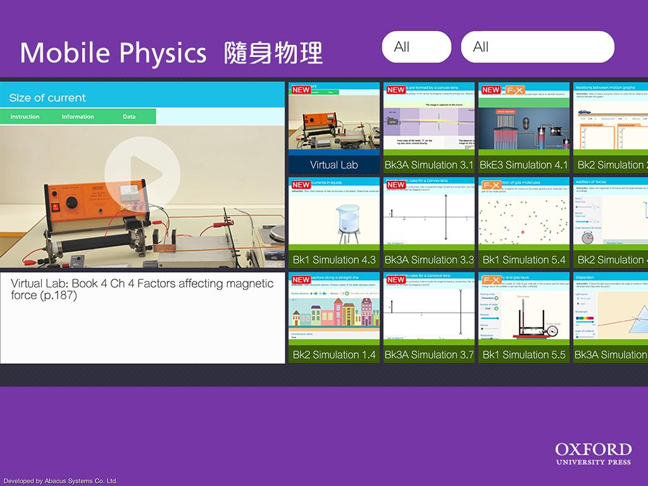Click the Oxford University Press logo
Viewport: 648px width, 486px height.
tap(594, 454)
